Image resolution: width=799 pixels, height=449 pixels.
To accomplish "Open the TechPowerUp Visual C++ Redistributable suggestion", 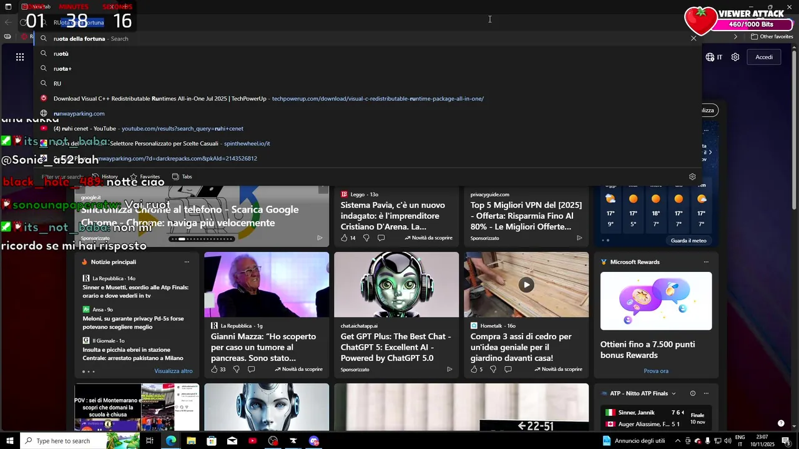I will [367, 99].
